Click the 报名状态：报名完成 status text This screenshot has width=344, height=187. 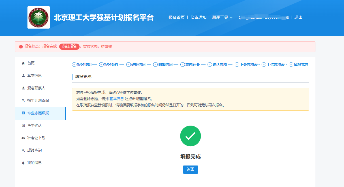coord(40,46)
